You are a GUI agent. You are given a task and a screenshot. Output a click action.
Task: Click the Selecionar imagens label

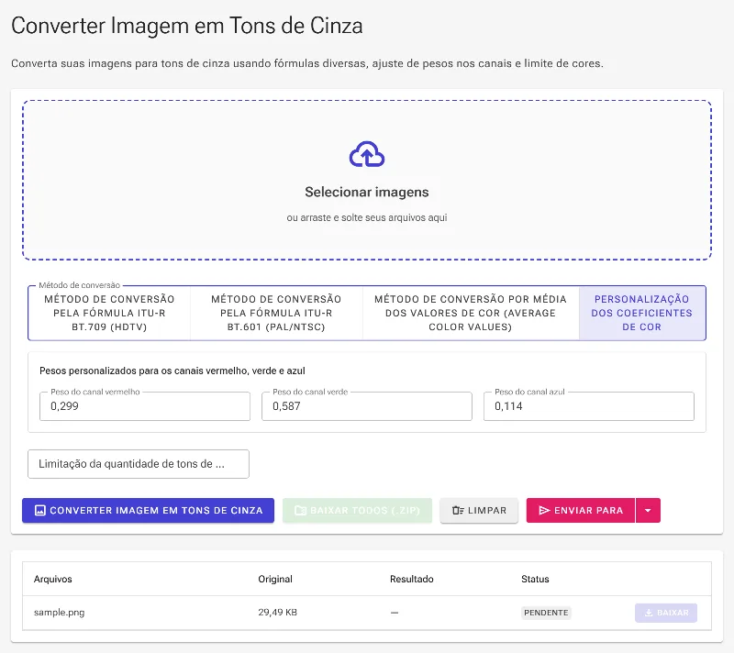tap(366, 193)
